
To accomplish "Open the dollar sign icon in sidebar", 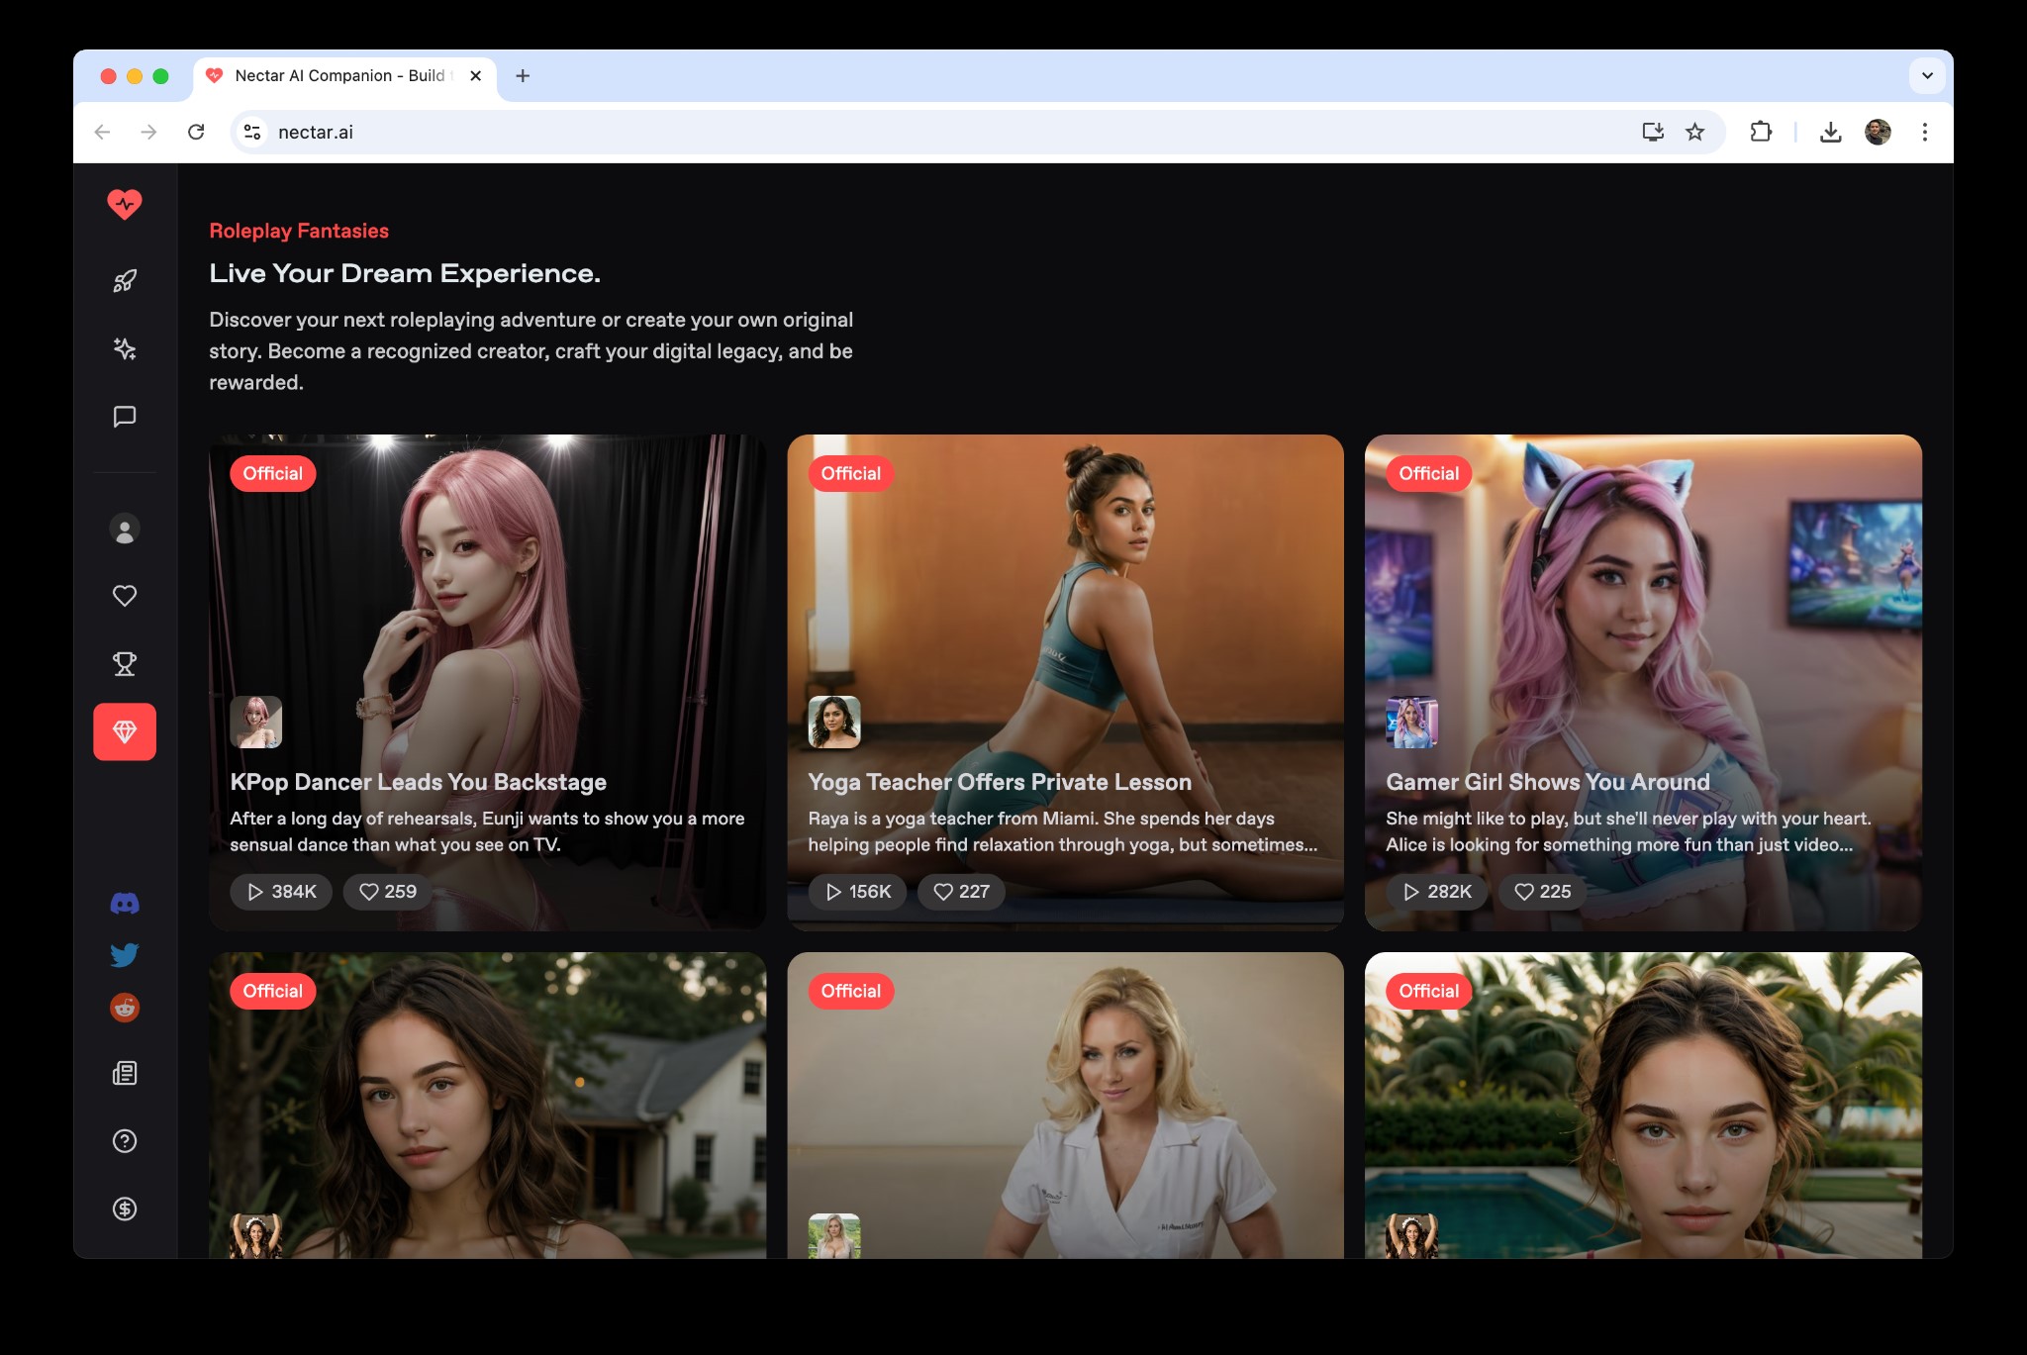I will (125, 1209).
